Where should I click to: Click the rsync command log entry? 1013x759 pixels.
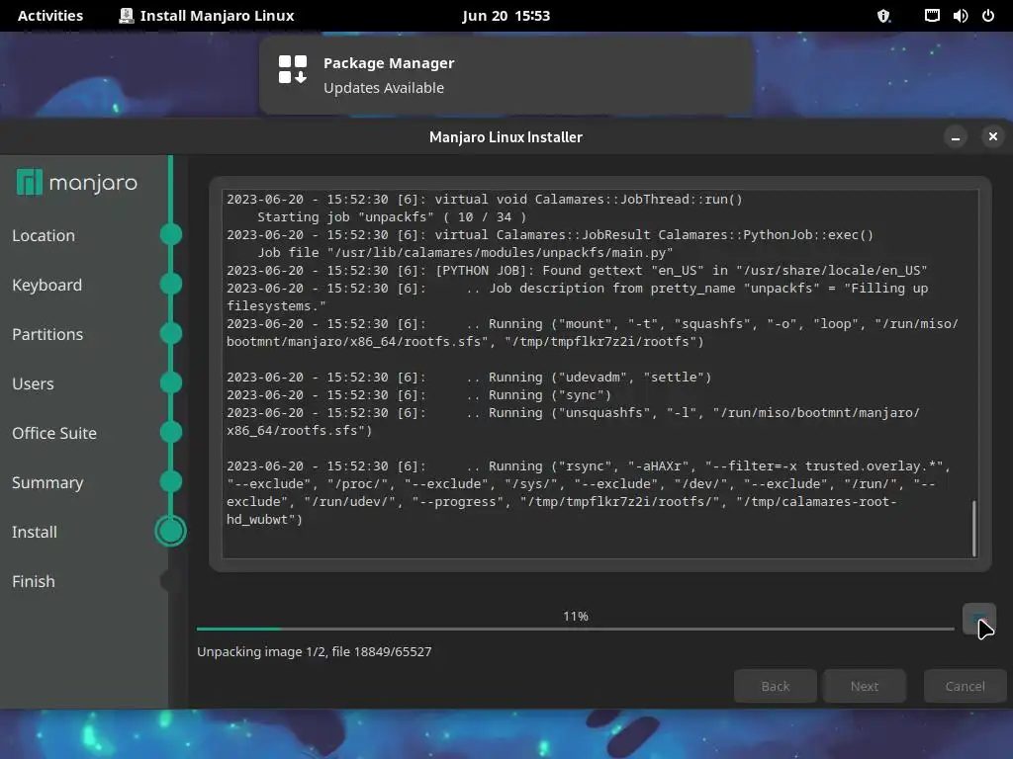coord(589,492)
